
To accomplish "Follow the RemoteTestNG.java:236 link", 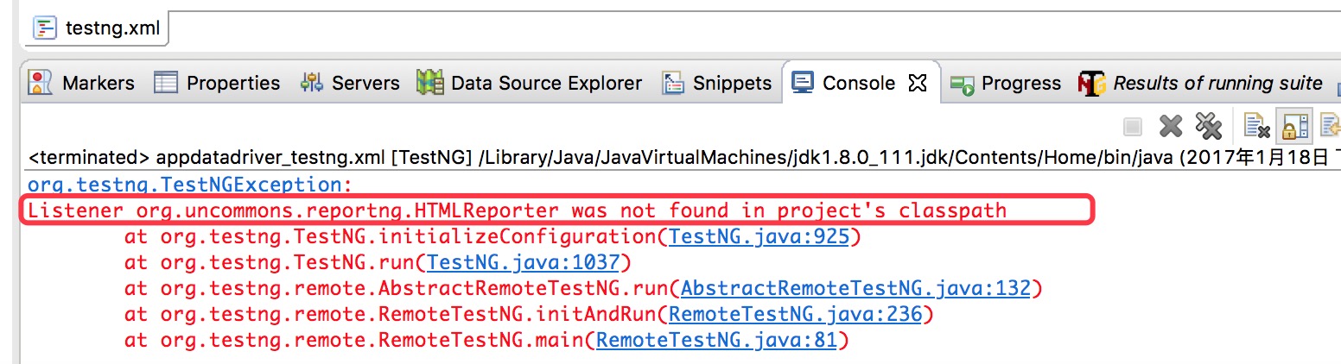I will (796, 314).
